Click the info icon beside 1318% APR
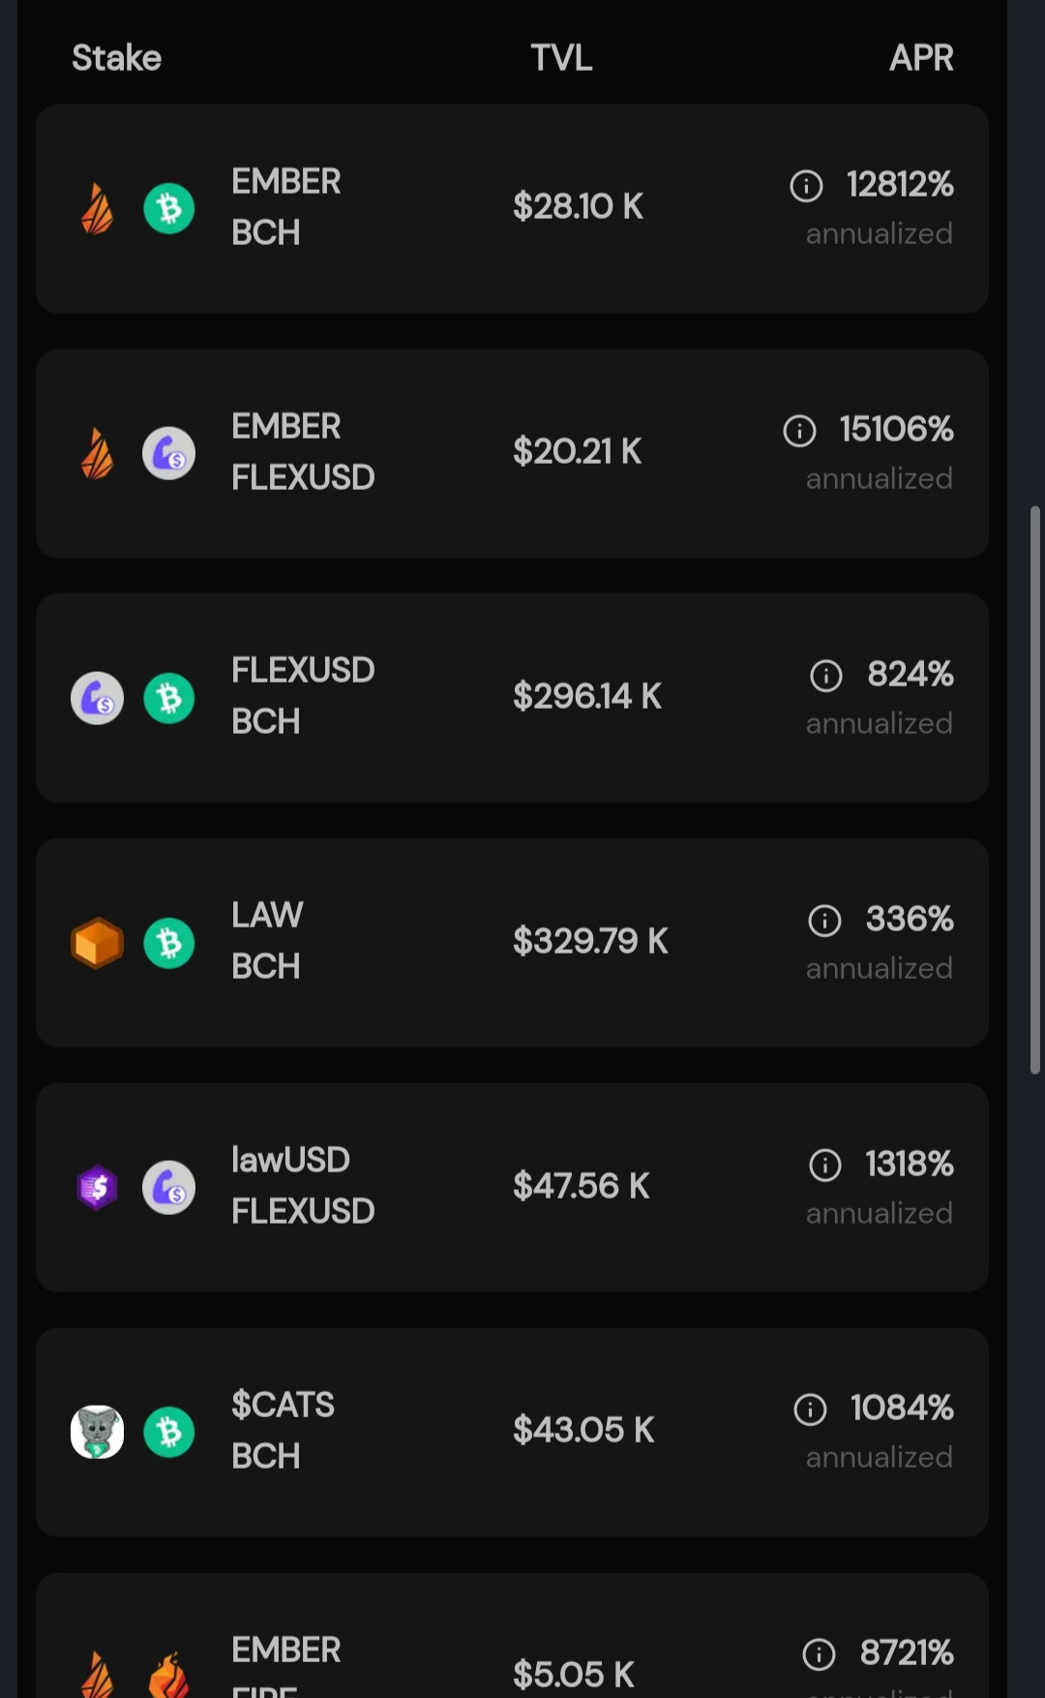The height and width of the screenshot is (1698, 1045). pos(824,1165)
